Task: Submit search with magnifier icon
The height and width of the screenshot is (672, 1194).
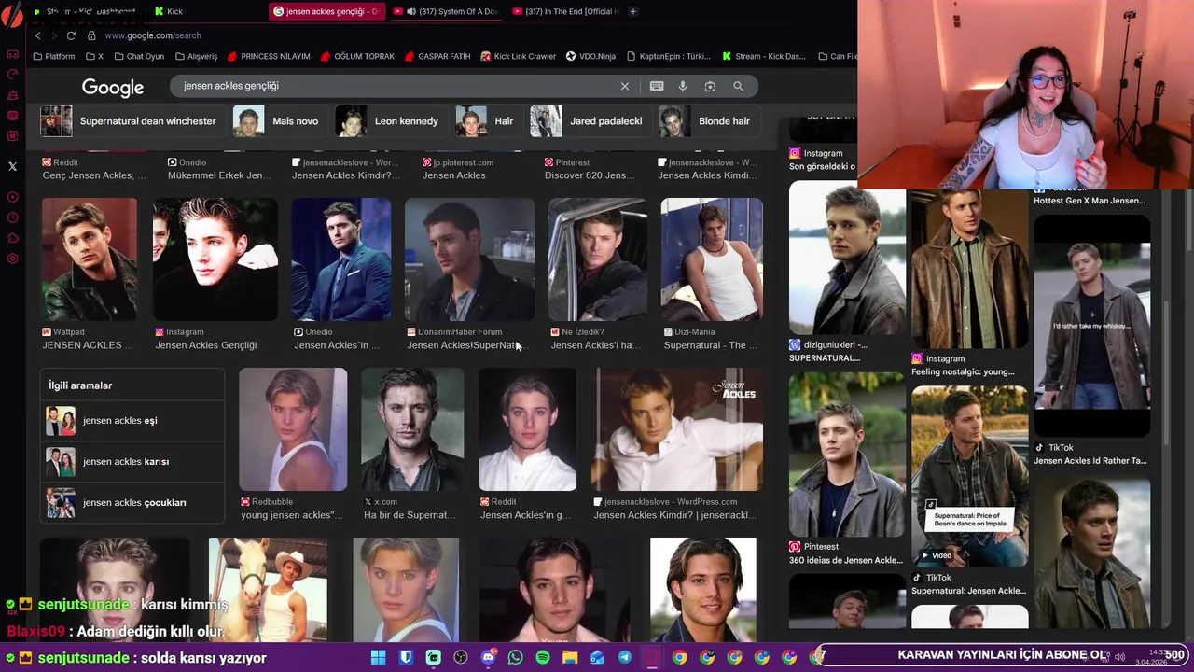Action: tap(738, 86)
